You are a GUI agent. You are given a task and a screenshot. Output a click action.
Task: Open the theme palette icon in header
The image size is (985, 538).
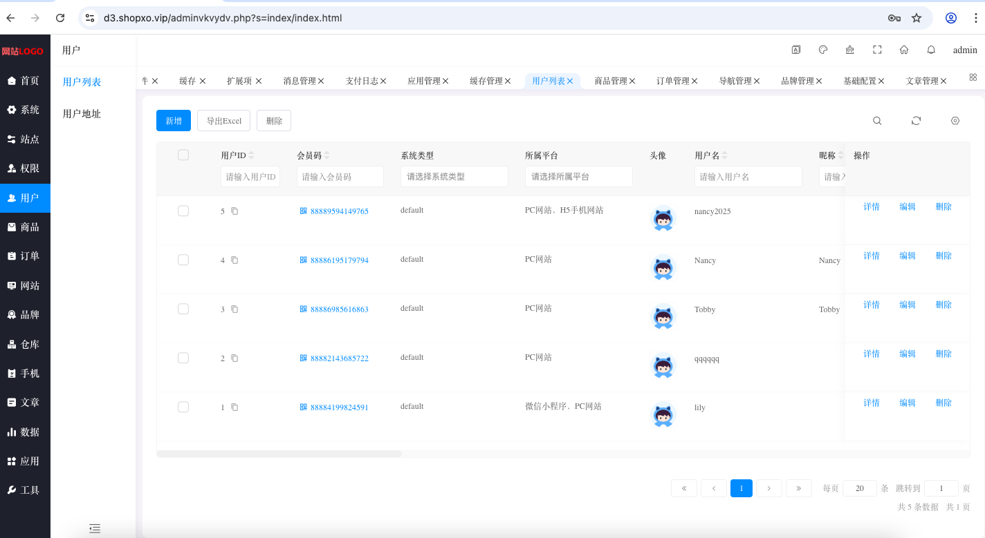coord(823,50)
